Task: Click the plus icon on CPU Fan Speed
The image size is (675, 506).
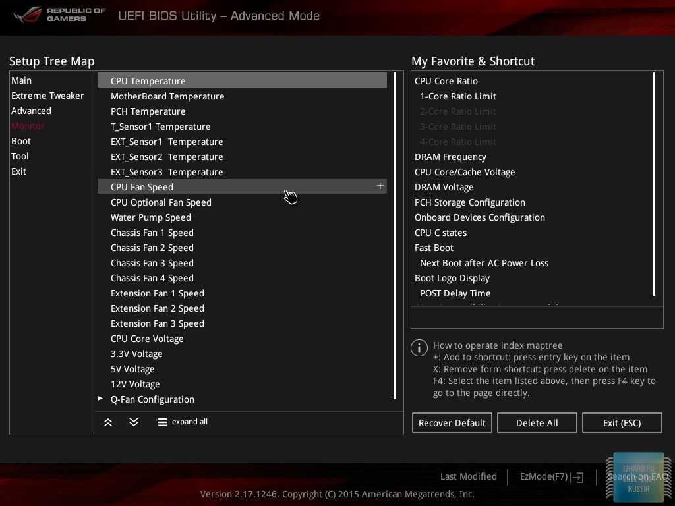Action: pyautogui.click(x=380, y=186)
